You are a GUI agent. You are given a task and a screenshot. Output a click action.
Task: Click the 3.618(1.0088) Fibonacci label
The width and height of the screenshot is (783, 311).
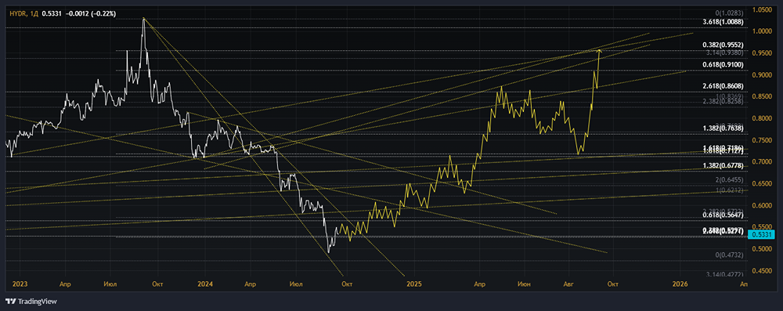pyautogui.click(x=723, y=21)
